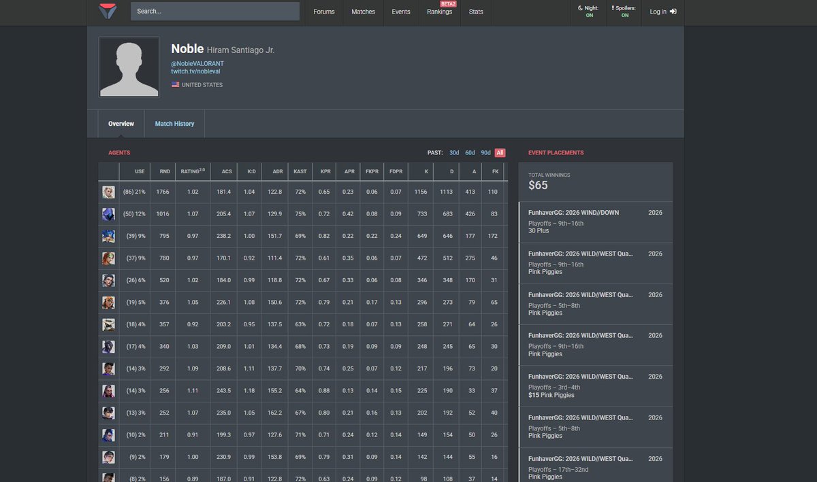Click the FKPR column header
The width and height of the screenshot is (817, 482).
pos(371,171)
